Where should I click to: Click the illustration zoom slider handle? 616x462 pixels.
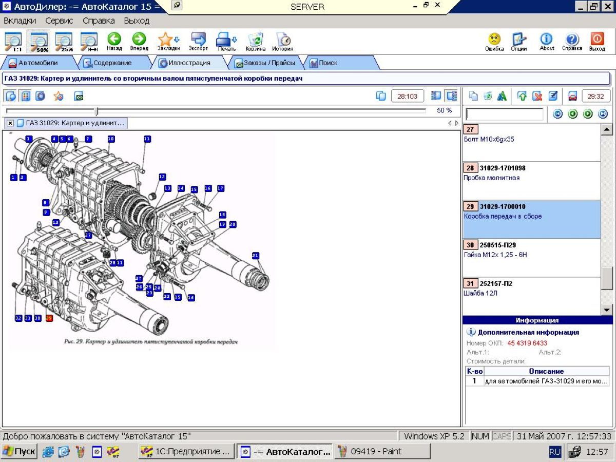click(x=96, y=111)
